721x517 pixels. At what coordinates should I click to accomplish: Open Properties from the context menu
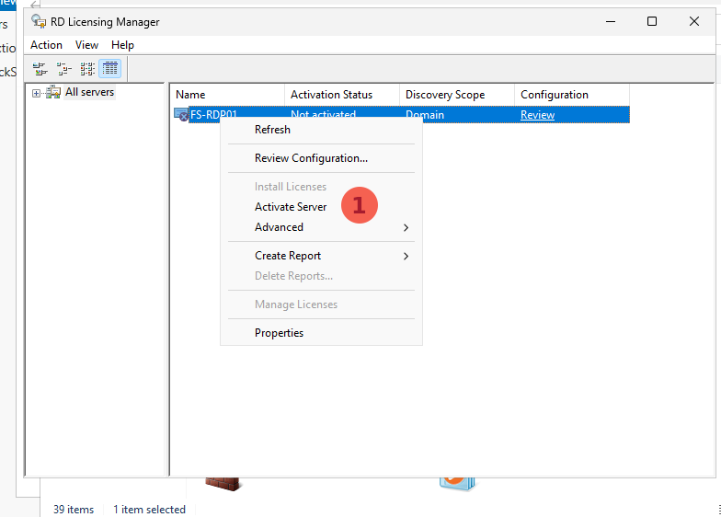pyautogui.click(x=279, y=333)
